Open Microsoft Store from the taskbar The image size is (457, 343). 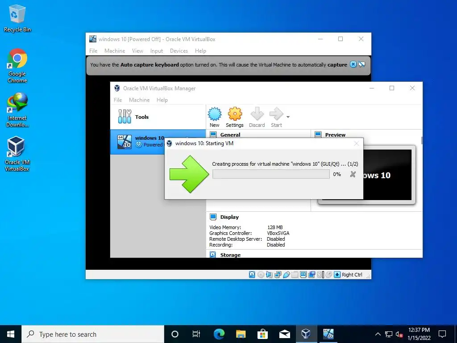262,334
